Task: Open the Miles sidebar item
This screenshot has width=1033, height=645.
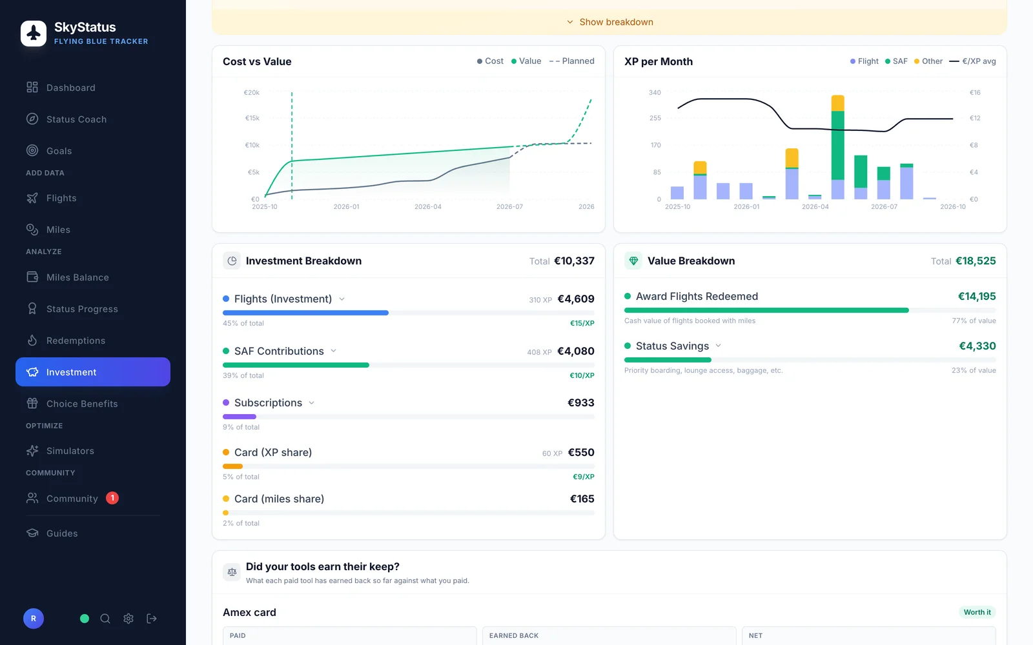Action: coord(93,230)
